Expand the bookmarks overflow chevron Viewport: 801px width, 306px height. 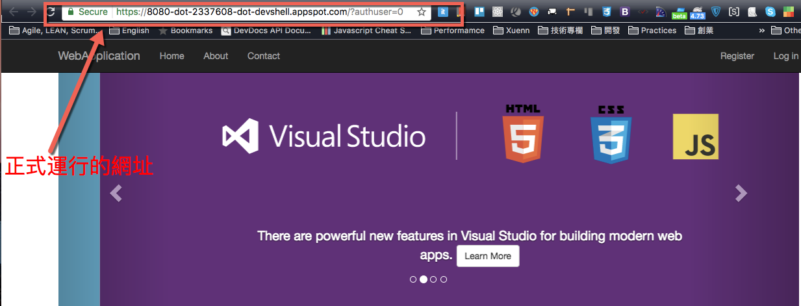[x=761, y=31]
